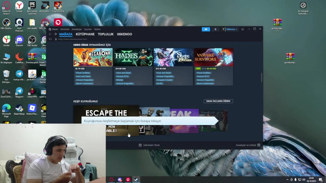This screenshot has height=183, width=326.
Task: Launch Telegram desktop shortcut
Action: click(x=19, y=93)
